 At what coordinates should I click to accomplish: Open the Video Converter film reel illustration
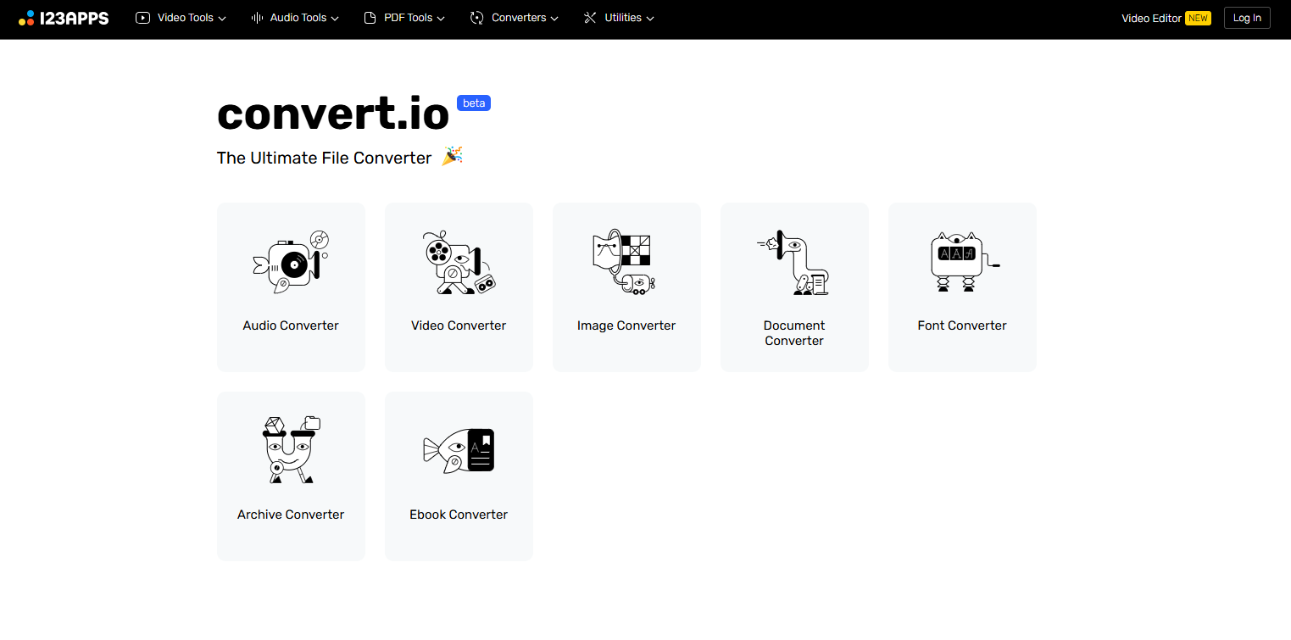[x=459, y=262]
